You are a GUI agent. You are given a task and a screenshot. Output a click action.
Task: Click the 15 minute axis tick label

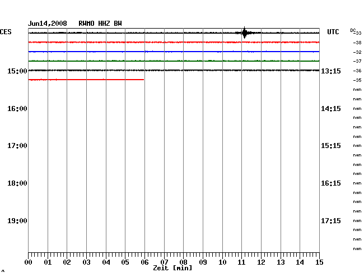(x=319, y=262)
